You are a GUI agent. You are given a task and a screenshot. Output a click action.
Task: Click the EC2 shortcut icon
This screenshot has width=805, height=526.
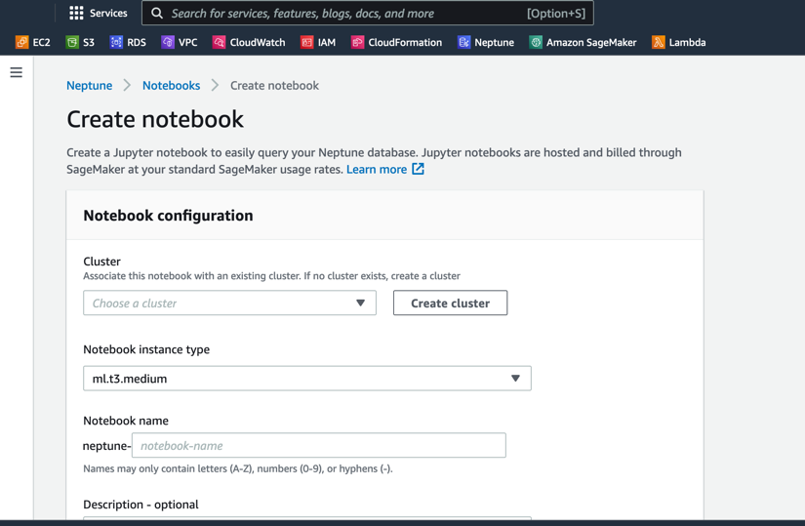22,42
